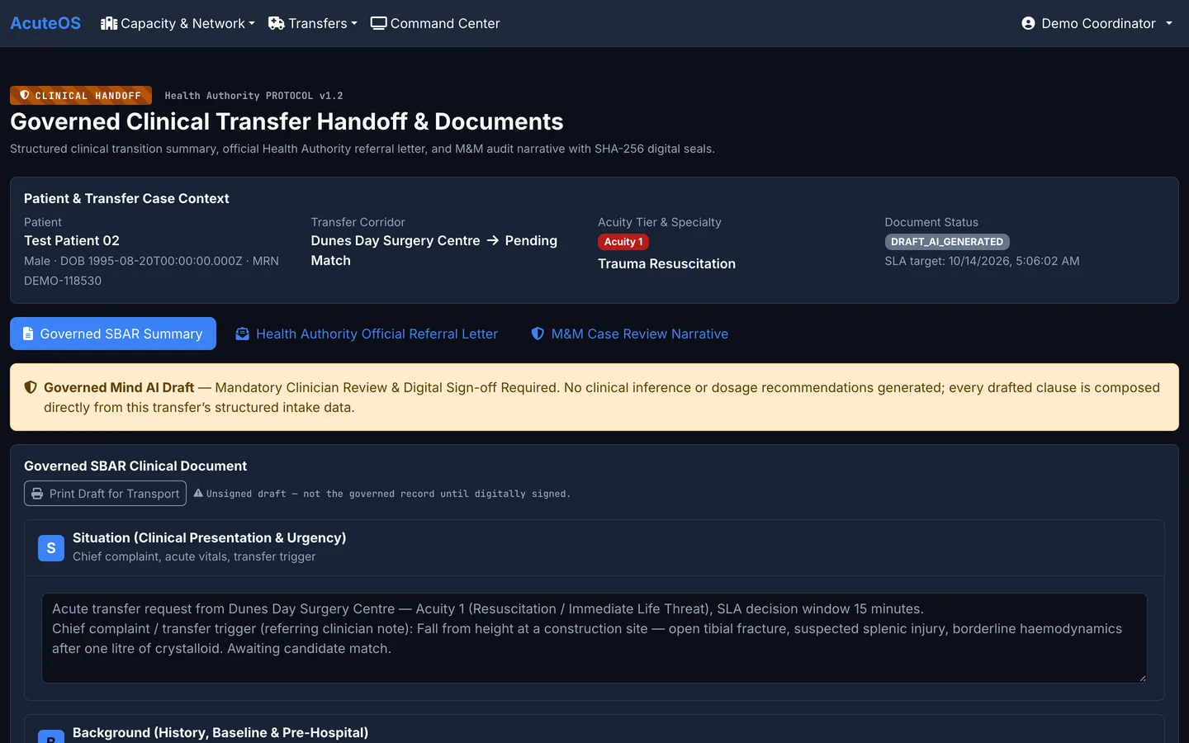Image resolution: width=1189 pixels, height=743 pixels.
Task: Click the ambulance icon beside Transfers
Action: 277,23
